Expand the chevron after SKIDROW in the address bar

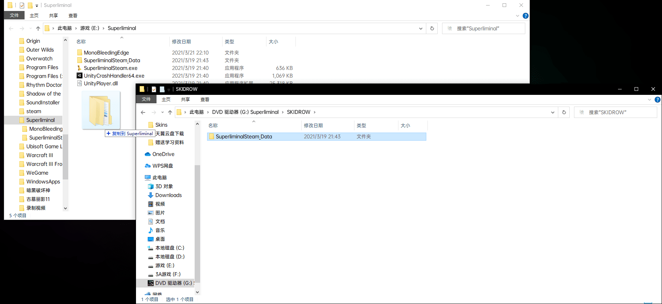[x=315, y=112]
